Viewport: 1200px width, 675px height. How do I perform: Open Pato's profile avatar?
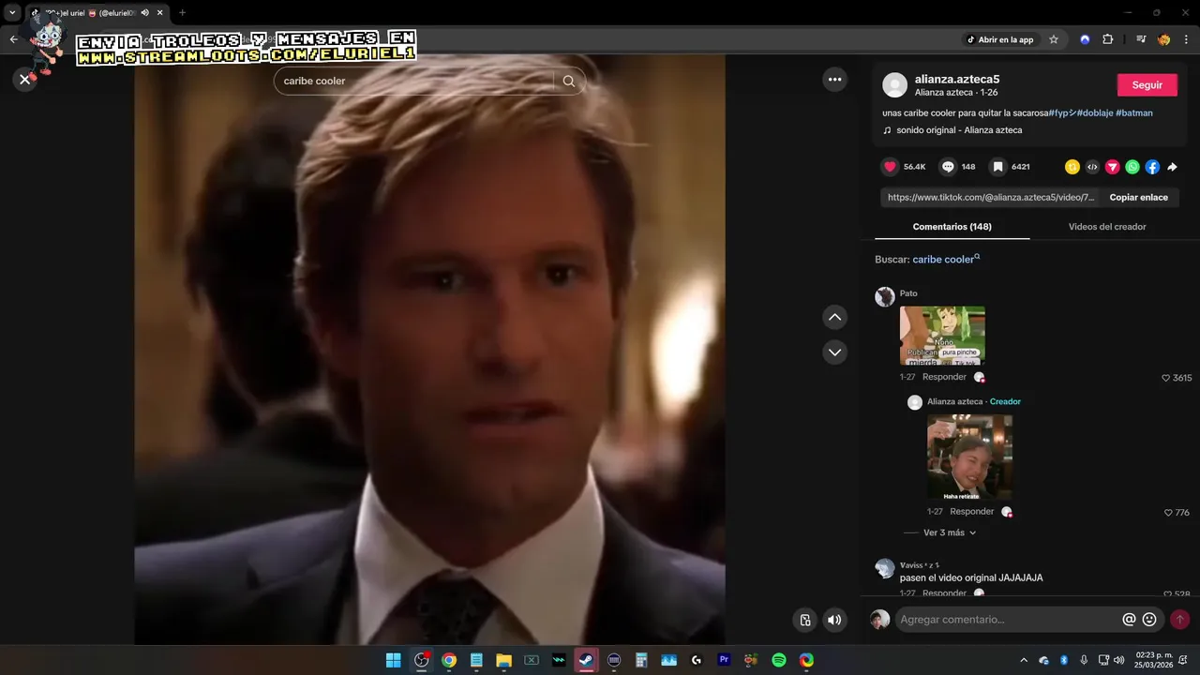point(885,297)
